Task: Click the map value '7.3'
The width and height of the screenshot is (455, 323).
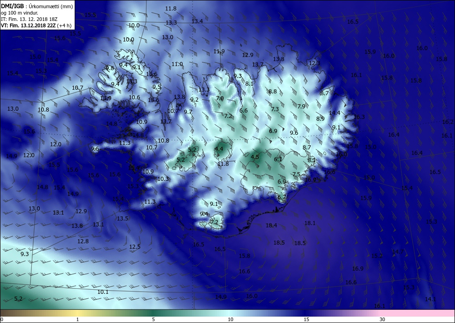Action: click(x=275, y=109)
